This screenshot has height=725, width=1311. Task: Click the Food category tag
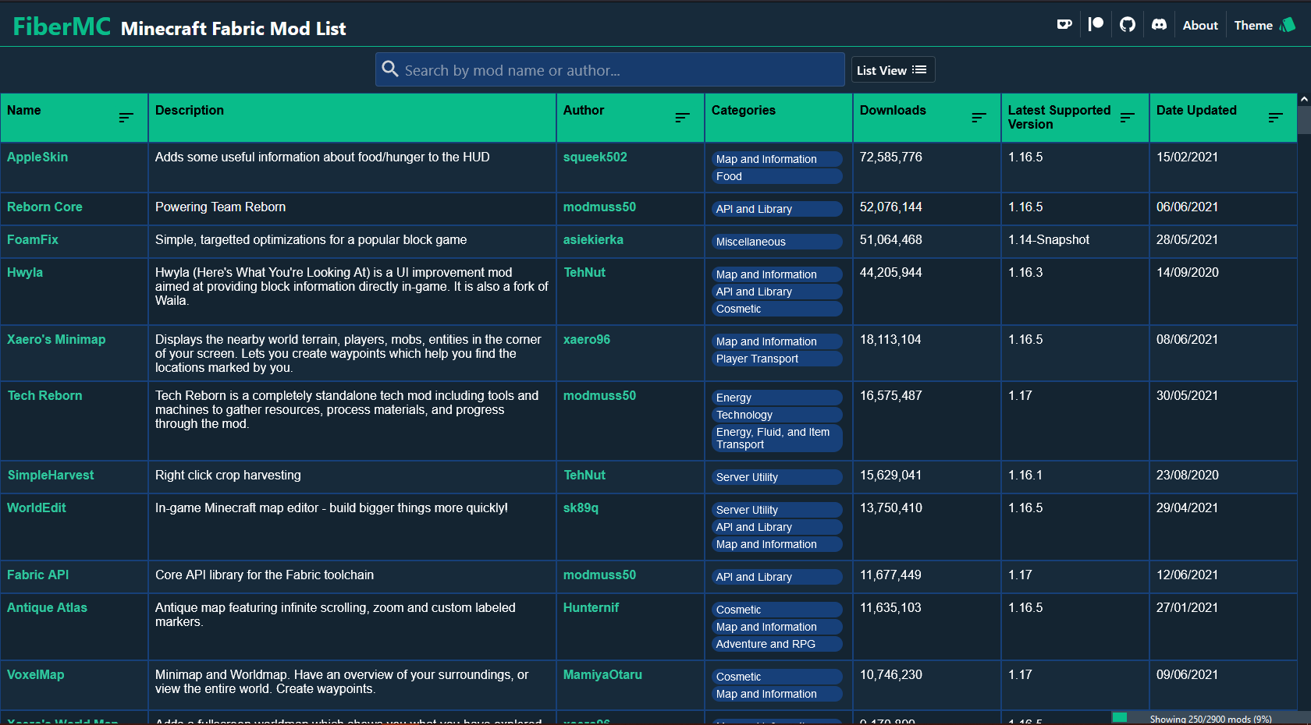pos(776,176)
